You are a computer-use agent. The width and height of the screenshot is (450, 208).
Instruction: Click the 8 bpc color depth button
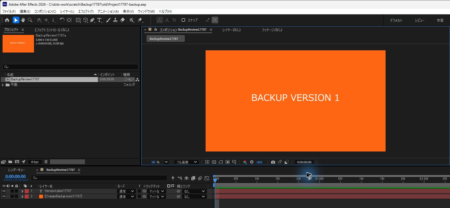[35, 162]
